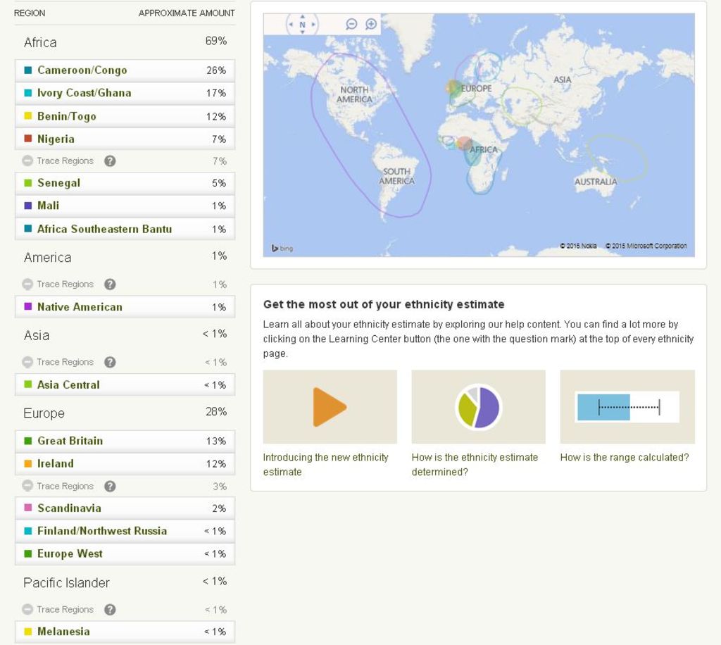Pan map left with compass arrow

291,25
